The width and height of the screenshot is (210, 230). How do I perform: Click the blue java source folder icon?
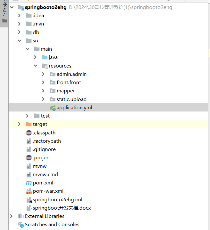coord(45,57)
